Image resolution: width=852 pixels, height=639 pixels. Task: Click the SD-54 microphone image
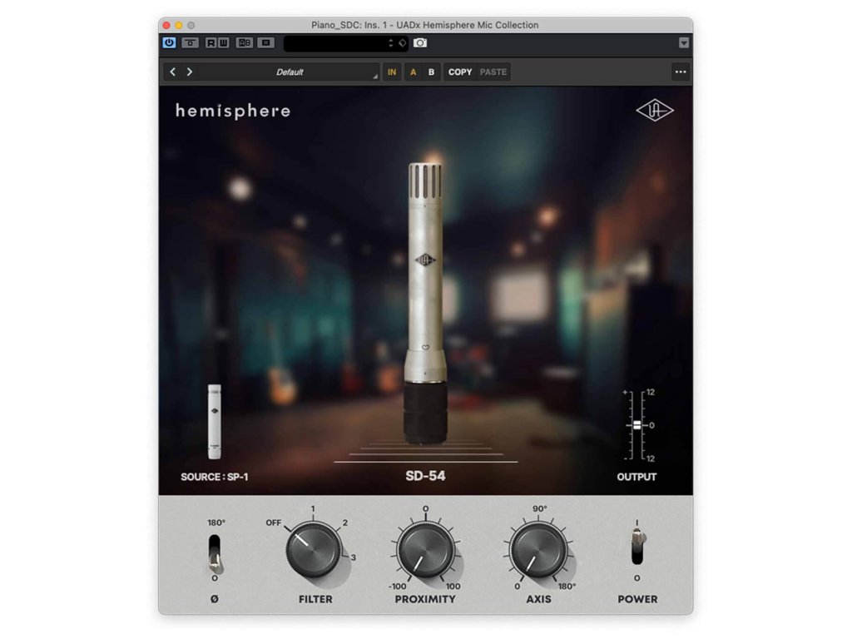tap(425, 303)
